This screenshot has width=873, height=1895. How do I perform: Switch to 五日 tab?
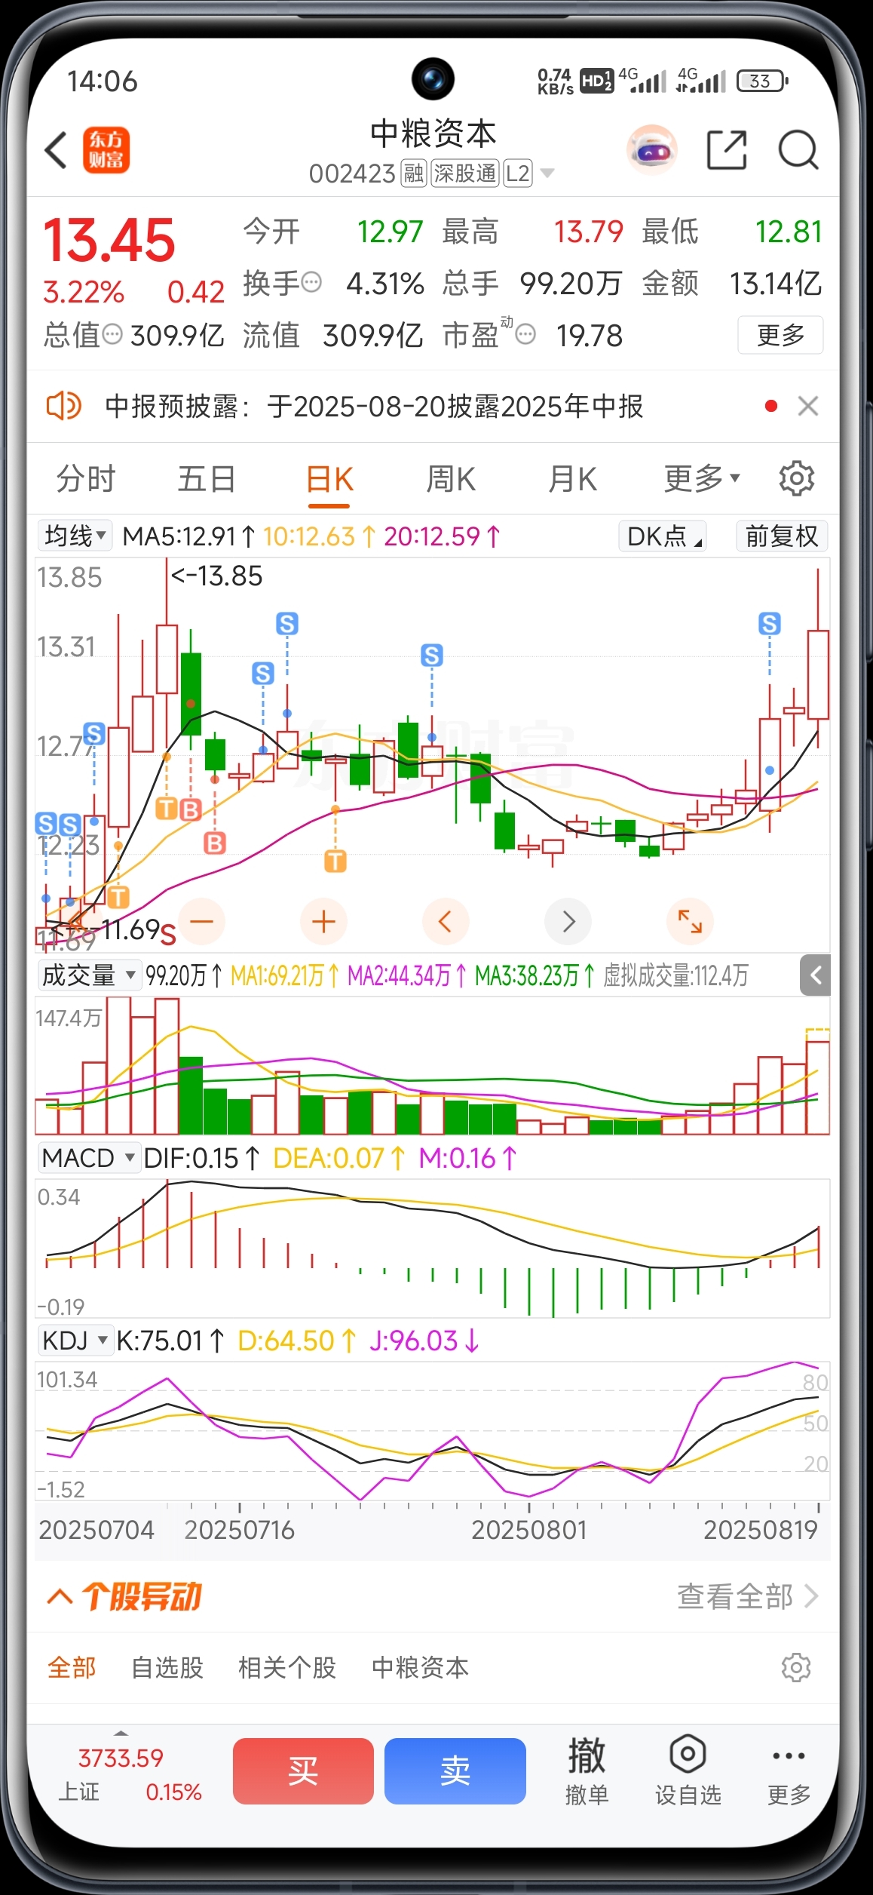(207, 478)
